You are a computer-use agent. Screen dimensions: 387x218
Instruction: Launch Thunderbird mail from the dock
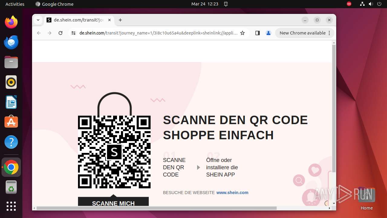11,42
